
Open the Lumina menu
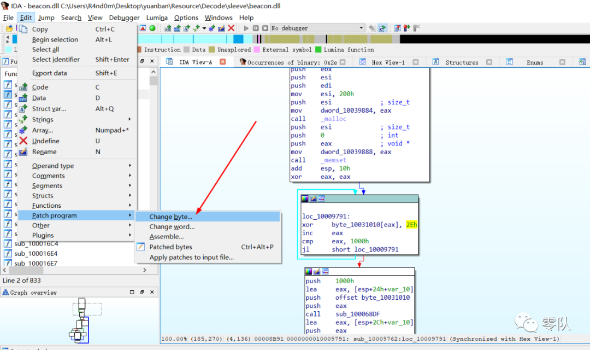pos(157,17)
